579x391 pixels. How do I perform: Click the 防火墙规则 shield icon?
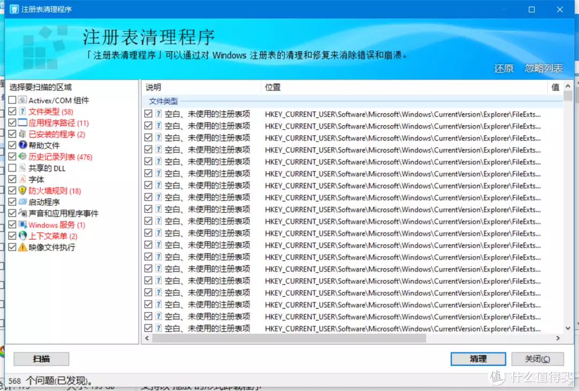[x=23, y=190]
